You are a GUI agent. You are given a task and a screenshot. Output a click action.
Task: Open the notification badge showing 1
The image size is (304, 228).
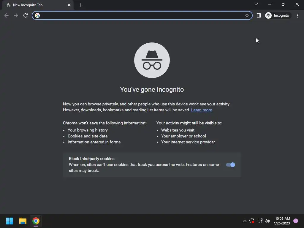coord(296,221)
